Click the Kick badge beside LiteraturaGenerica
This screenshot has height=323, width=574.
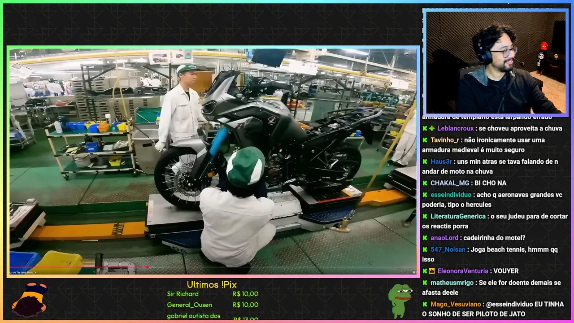(x=425, y=216)
